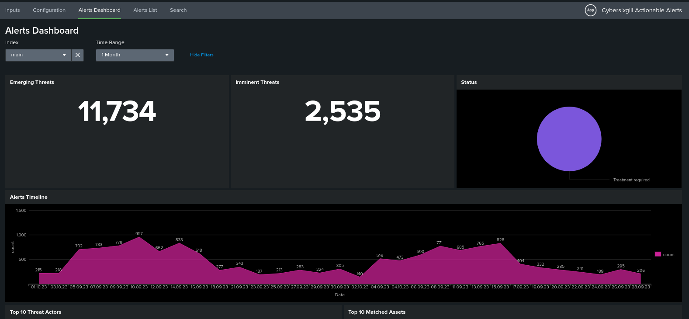
Task: Open the Inputs tab
Action: click(x=12, y=10)
